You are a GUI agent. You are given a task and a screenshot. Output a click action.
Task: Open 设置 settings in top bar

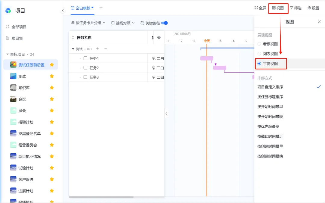pyautogui.click(x=313, y=8)
